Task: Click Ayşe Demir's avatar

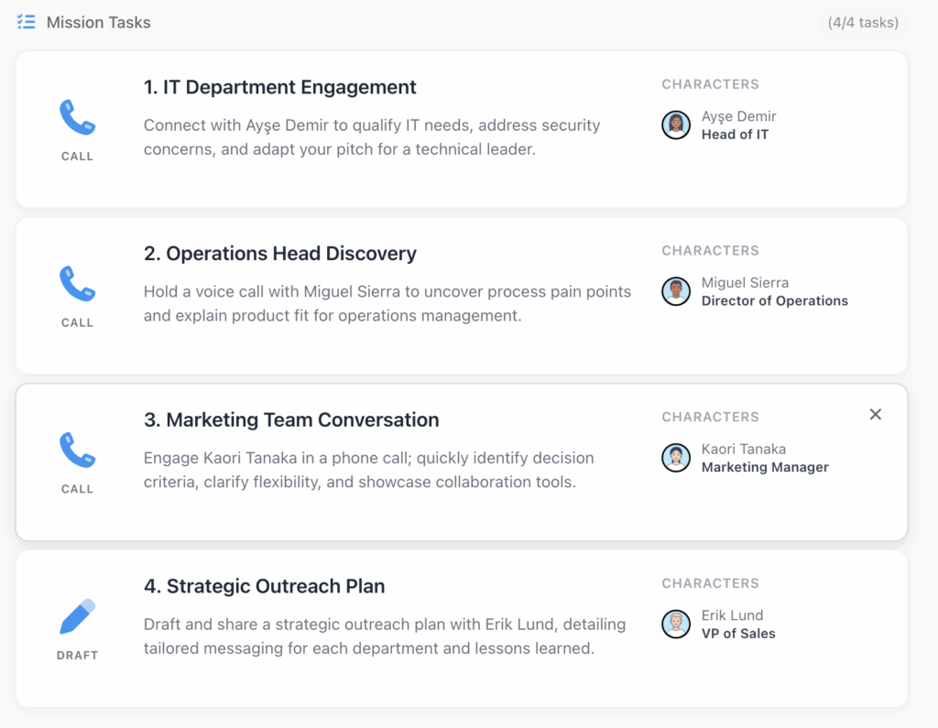Action: 676,125
